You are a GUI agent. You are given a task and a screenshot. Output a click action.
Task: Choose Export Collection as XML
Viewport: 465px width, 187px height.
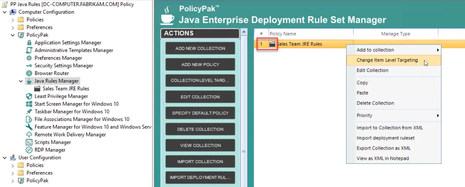coord(393,148)
